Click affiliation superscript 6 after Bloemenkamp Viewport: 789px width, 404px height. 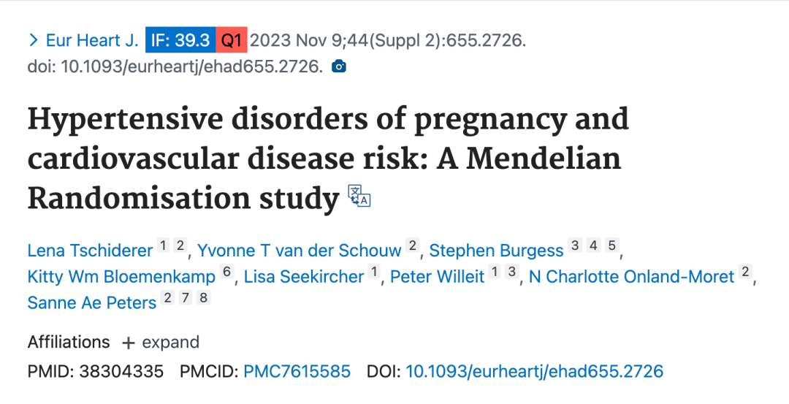(226, 272)
